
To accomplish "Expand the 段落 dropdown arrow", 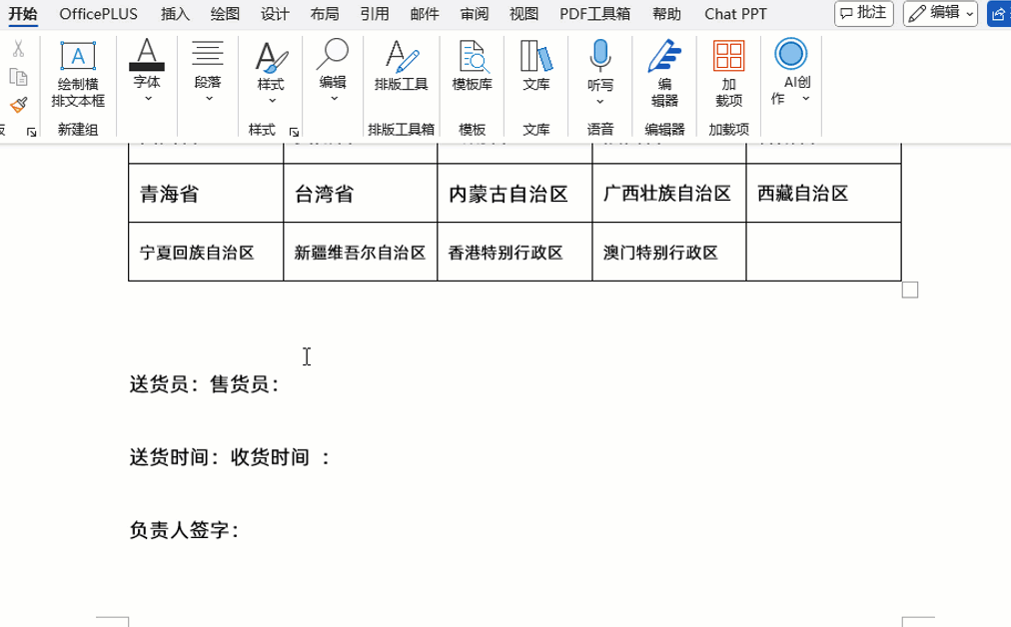I will (x=209, y=99).
